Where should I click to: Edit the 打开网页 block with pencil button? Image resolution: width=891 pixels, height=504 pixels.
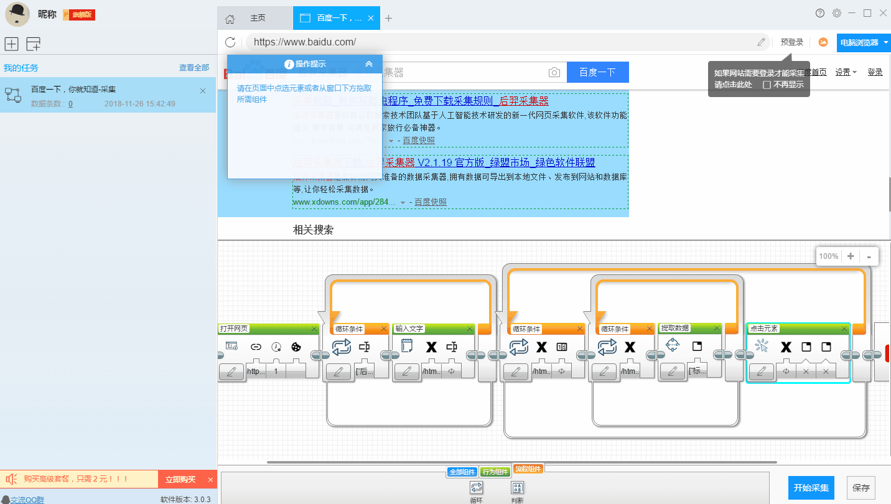pyautogui.click(x=231, y=371)
